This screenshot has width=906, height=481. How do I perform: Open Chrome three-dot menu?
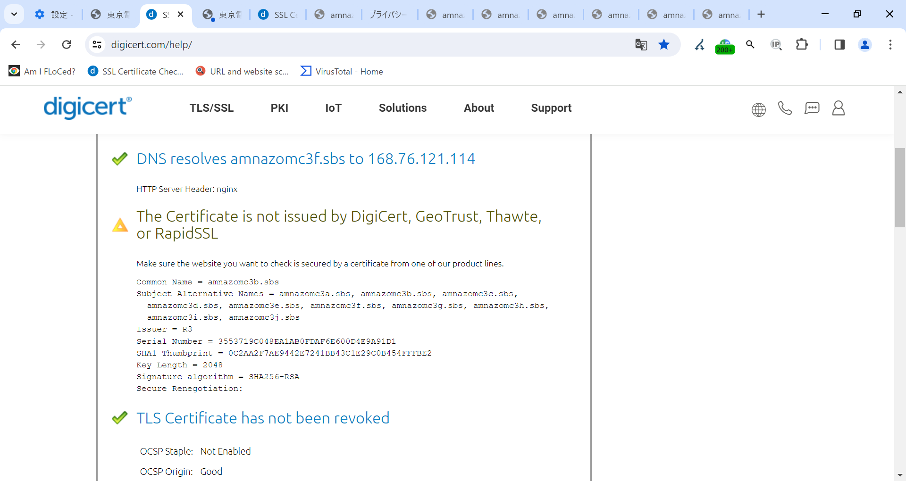click(x=890, y=44)
